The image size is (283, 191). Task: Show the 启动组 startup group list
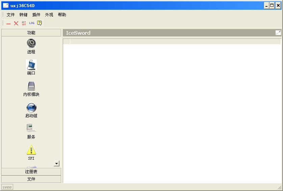coord(31,108)
